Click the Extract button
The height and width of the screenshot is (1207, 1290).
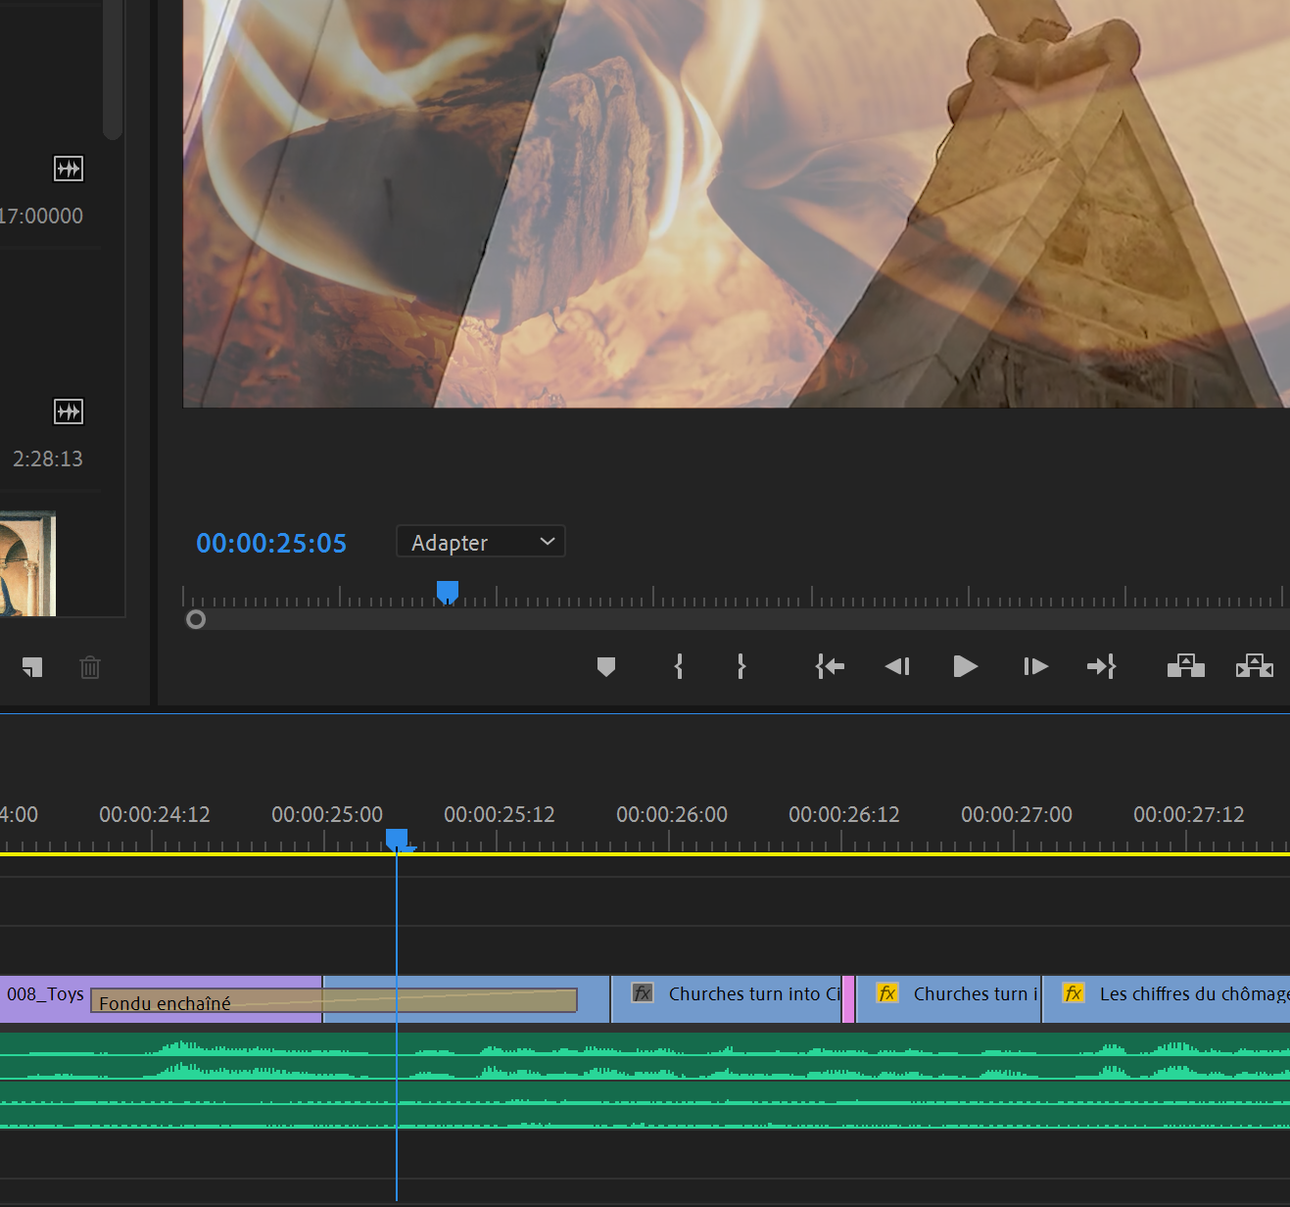tap(1254, 667)
